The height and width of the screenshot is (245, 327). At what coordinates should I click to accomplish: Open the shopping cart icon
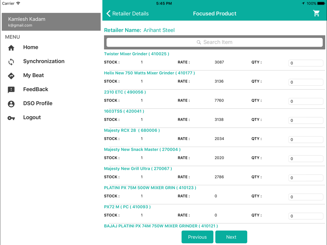[x=316, y=13]
